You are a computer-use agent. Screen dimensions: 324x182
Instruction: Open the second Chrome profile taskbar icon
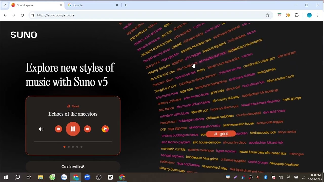122,177
